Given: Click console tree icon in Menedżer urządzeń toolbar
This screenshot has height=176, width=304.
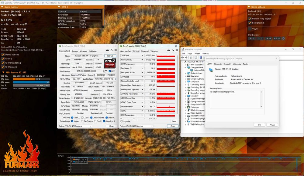Looking at the screenshot, I should tap(191, 58).
